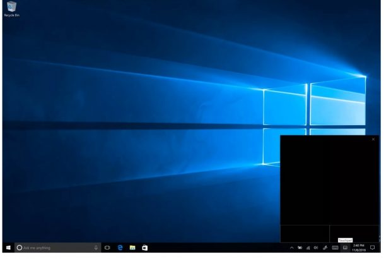Viewport: 391px width, 259px height.
Task: Toggle the virtual Touchpad tray button
Action: coord(346,248)
